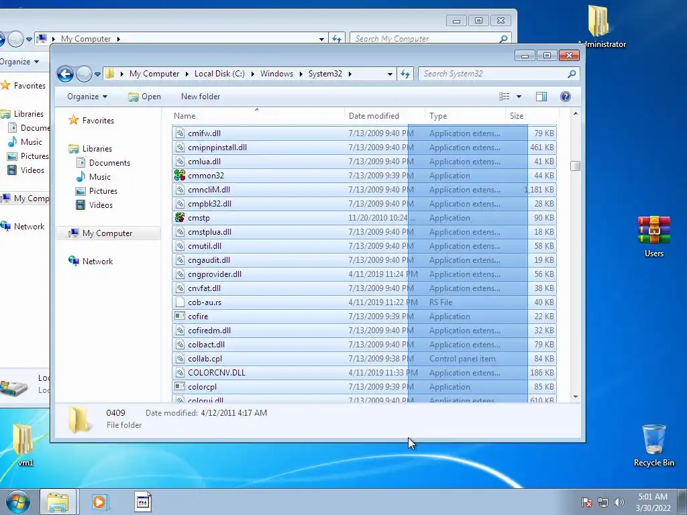The height and width of the screenshot is (515, 687).
Task: Change your view using the view icon
Action: 505,97
